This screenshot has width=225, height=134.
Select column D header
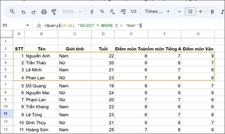(x=103, y=34)
